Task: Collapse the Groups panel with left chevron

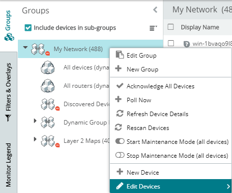Action: click(155, 10)
